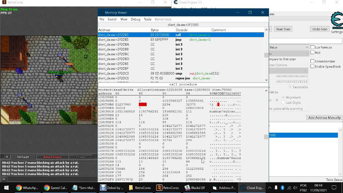Viewport: 343px width, 193px height.
Task: Click the Address column header
Action: point(124,30)
